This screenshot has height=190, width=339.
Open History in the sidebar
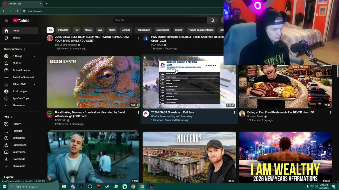[x=20, y=124]
